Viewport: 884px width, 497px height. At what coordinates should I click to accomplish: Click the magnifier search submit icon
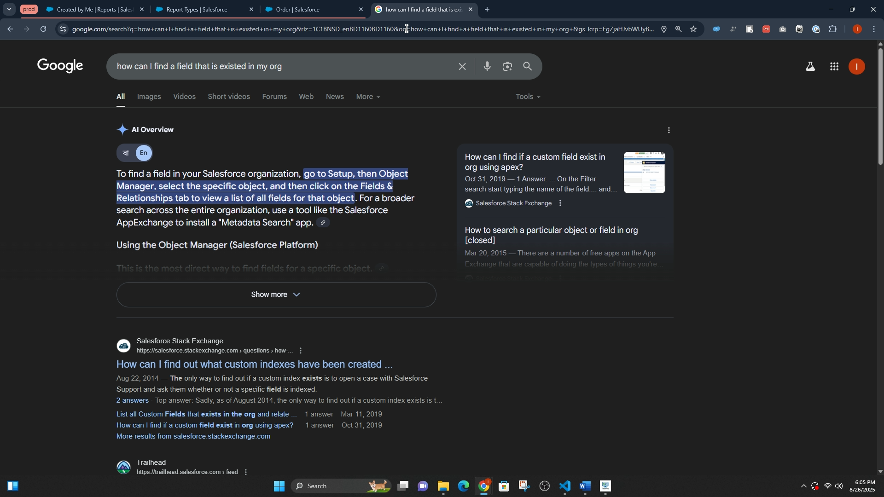pos(528,67)
